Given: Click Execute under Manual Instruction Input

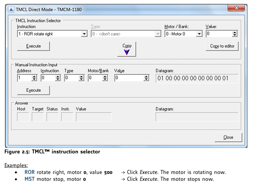Looking at the screenshot, I should (x=33, y=90).
